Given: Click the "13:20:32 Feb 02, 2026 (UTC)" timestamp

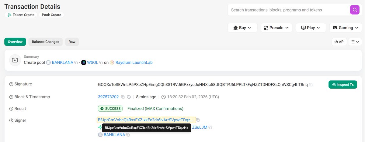Looking at the screenshot, I should [193, 97].
